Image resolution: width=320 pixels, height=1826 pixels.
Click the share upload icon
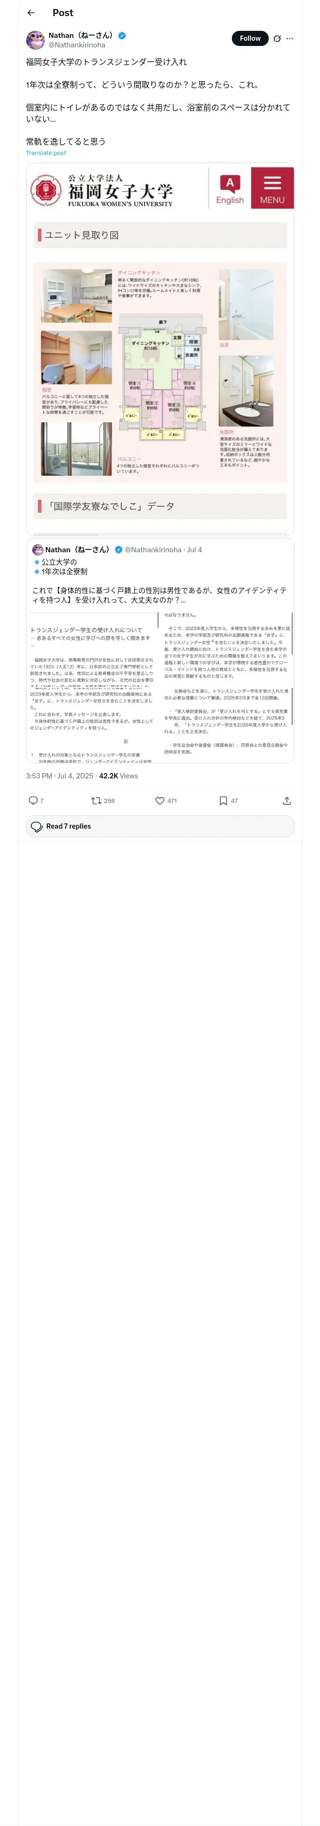287,800
